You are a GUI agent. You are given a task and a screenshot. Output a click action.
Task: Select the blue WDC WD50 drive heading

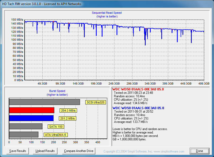click(138, 108)
